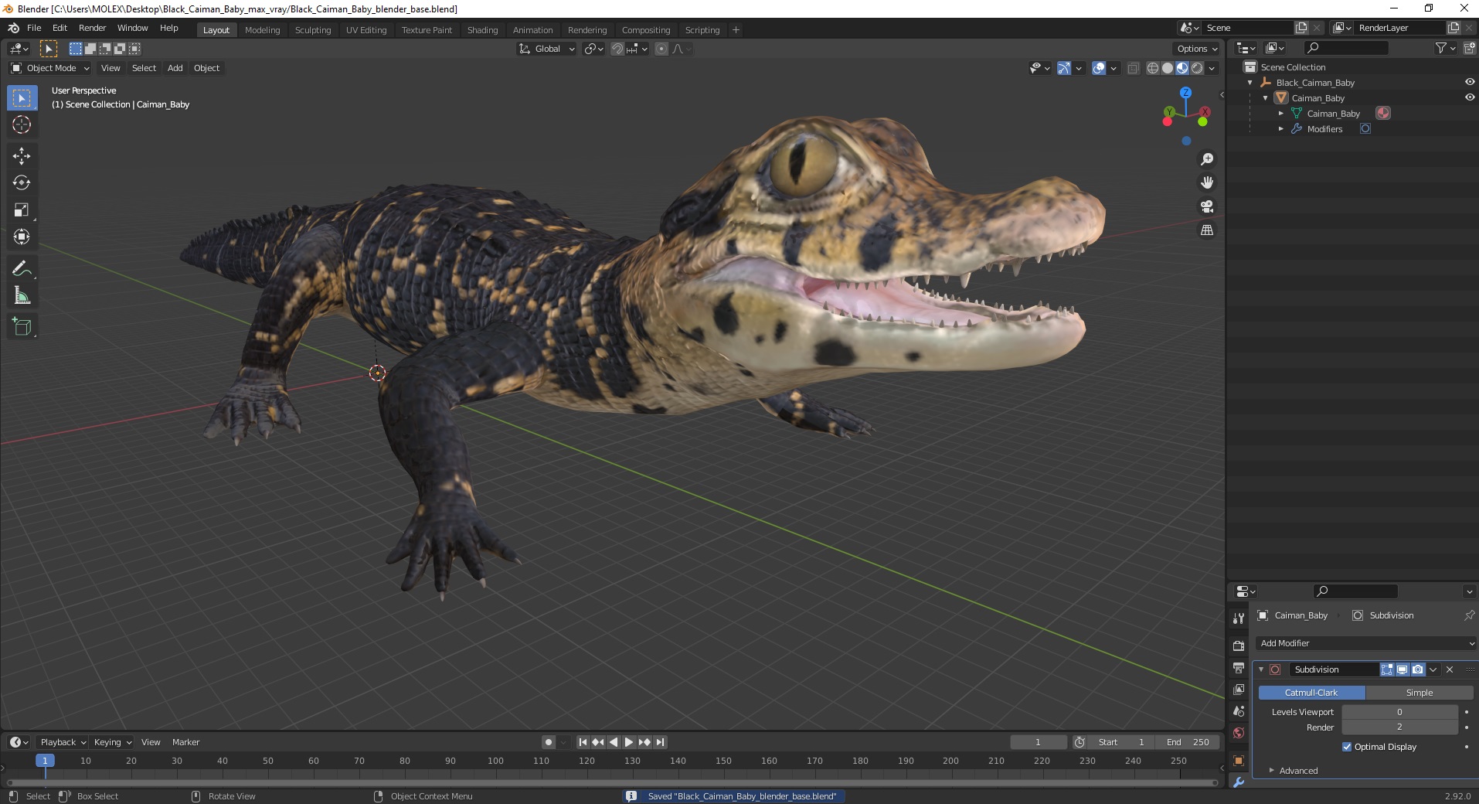Open the File menu

[34, 28]
